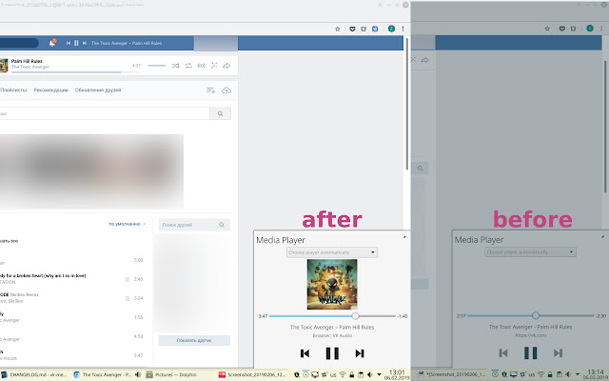Click the music search magnifier button
Image resolution: width=609 pixels, height=381 pixels.
point(220,113)
